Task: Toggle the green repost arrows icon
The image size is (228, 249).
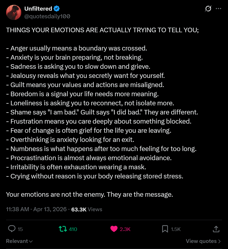Action: coord(63,229)
